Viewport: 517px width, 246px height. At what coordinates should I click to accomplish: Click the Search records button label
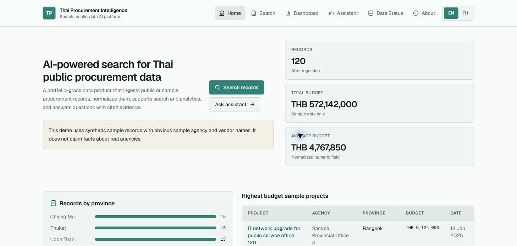pyautogui.click(x=241, y=87)
